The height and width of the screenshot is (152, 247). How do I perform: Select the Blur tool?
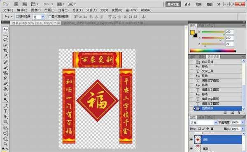[x=5, y=94]
